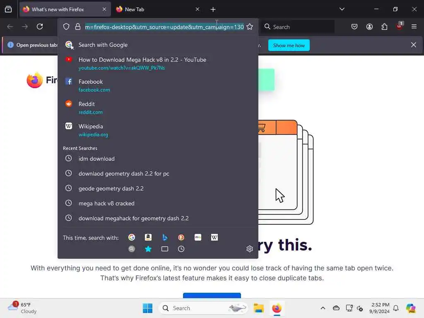The width and height of the screenshot is (424, 318).
Task: Select recent search geode geometry dash 2.2
Action: (x=158, y=188)
